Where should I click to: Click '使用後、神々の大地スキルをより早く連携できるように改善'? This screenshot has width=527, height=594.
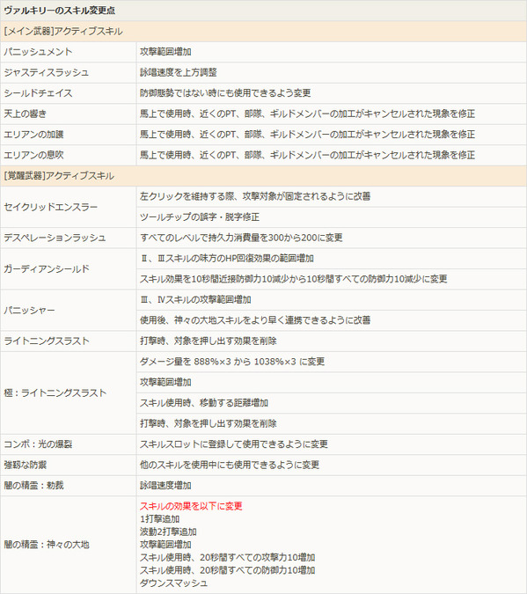[255, 320]
